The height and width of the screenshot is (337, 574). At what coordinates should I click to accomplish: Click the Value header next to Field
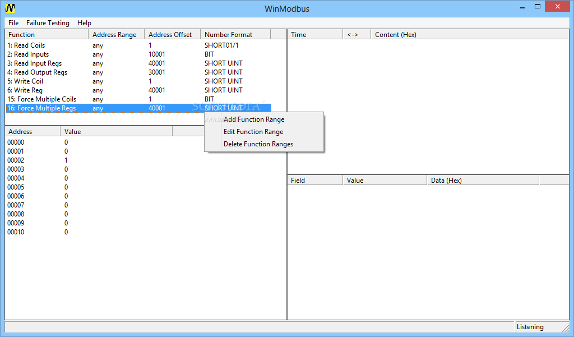pyautogui.click(x=385, y=180)
